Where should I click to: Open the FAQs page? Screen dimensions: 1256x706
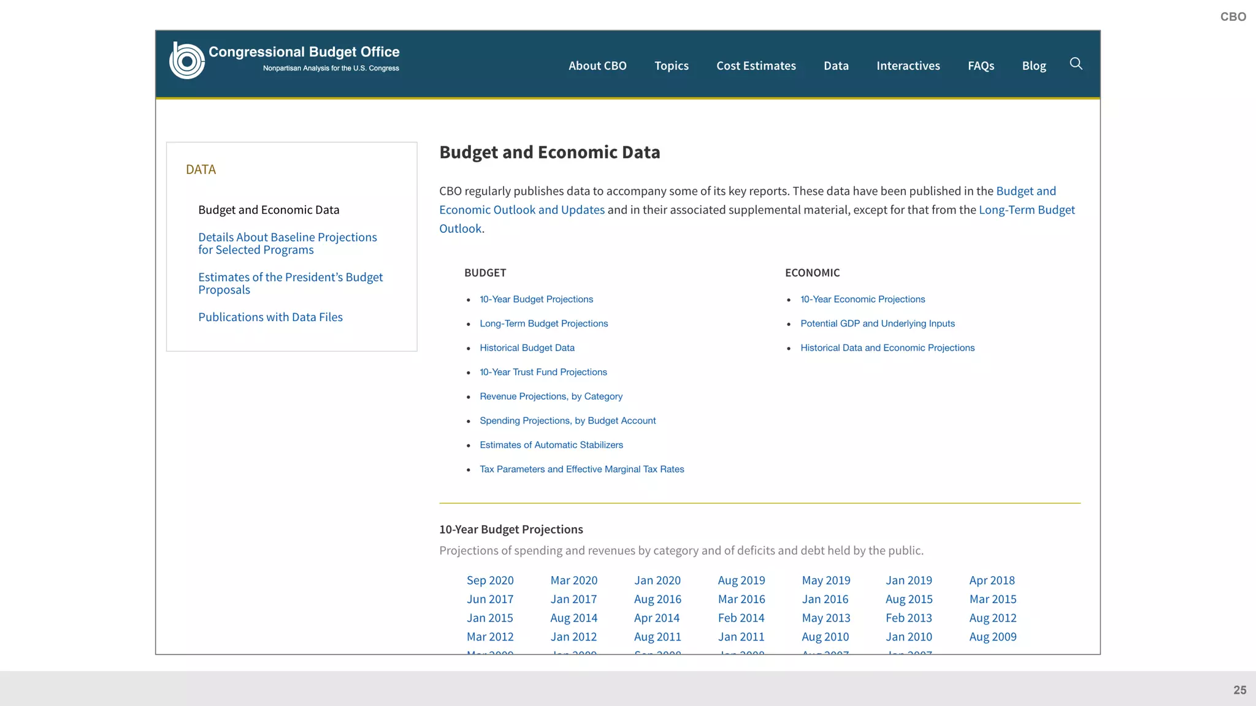pos(981,66)
